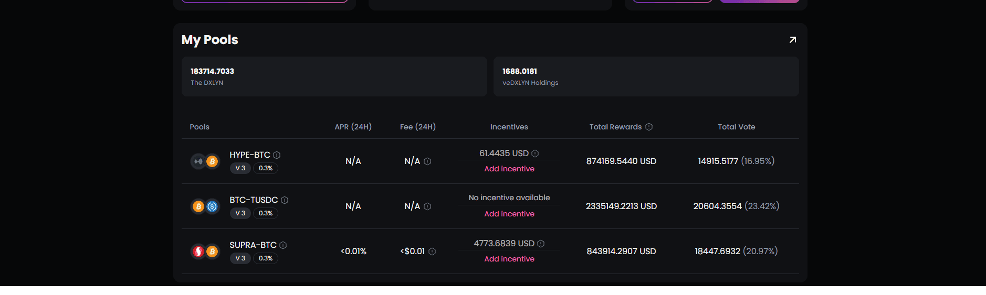This screenshot has height=295, width=986.
Task: Select the veDXLYN Holdings card
Action: pyautogui.click(x=646, y=77)
